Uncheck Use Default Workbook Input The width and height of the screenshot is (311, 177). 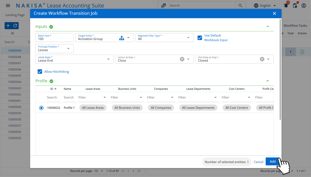coord(200,38)
